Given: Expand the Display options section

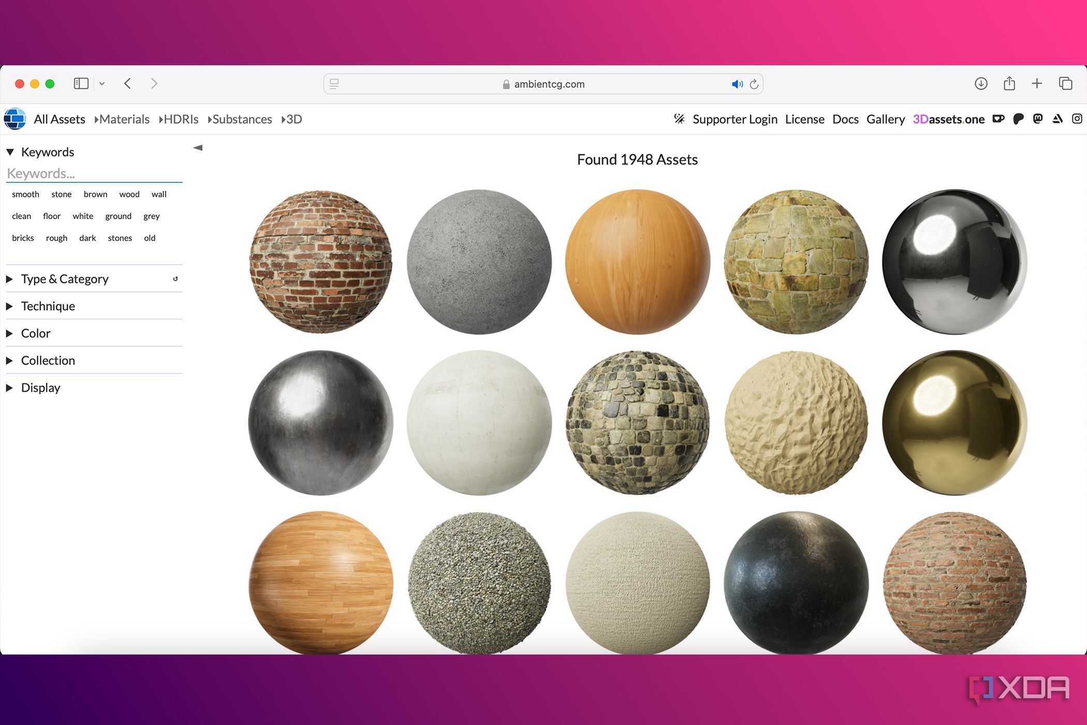Looking at the screenshot, I should coord(33,387).
